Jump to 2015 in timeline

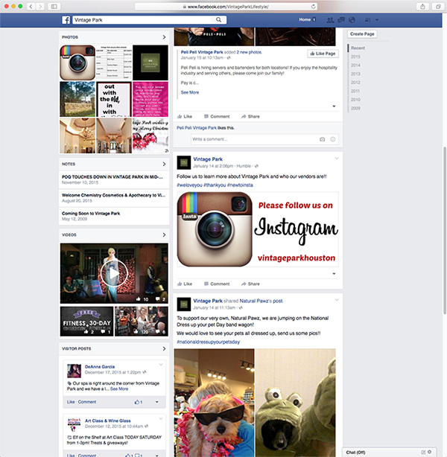coord(355,57)
